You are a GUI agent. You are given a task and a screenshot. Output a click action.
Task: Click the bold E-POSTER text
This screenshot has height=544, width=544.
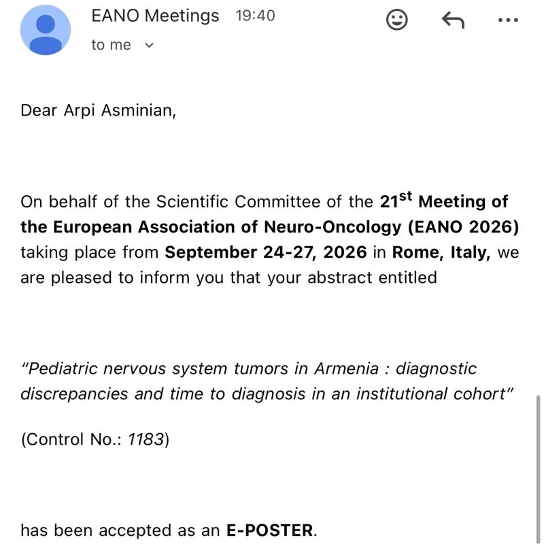(269, 530)
